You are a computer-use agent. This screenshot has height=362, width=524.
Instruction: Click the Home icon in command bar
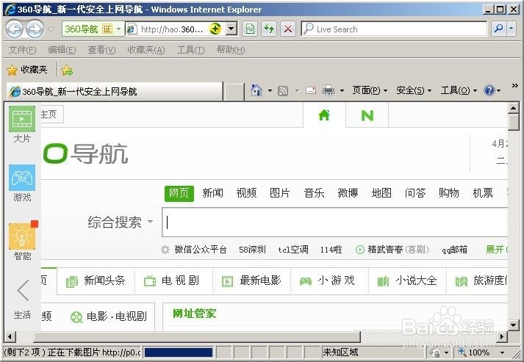point(256,90)
